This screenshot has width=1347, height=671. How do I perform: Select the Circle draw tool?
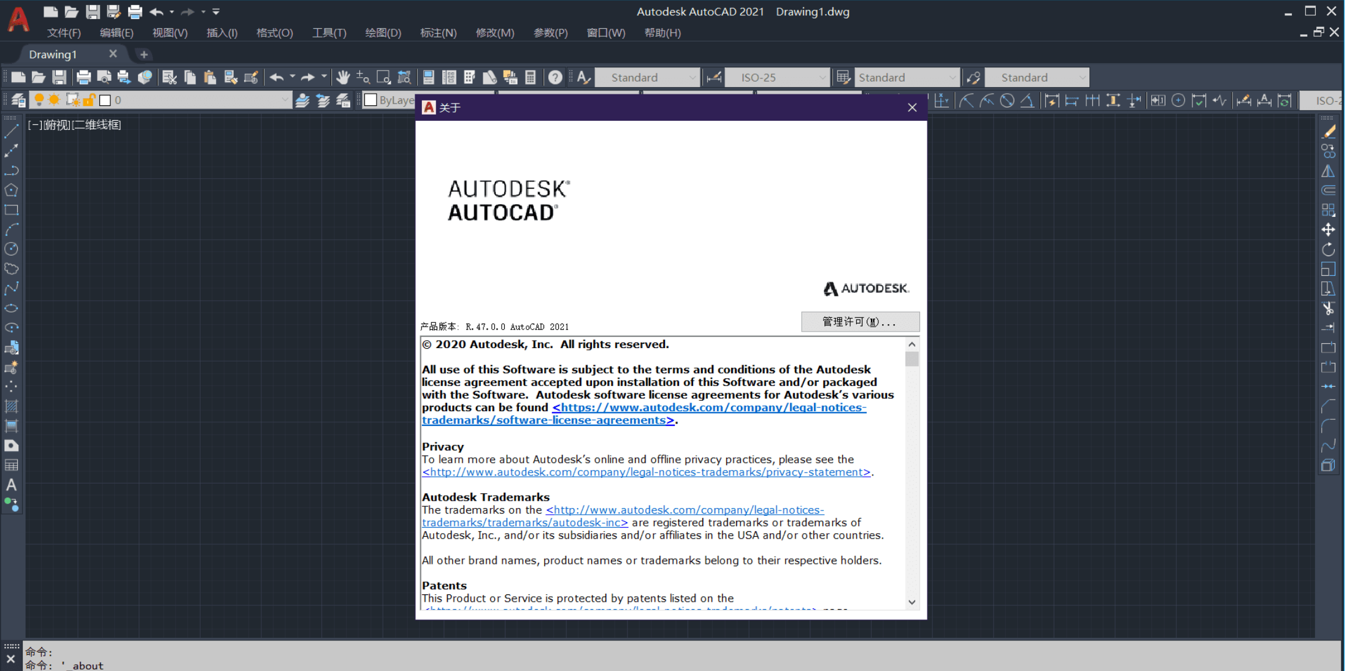(11, 249)
